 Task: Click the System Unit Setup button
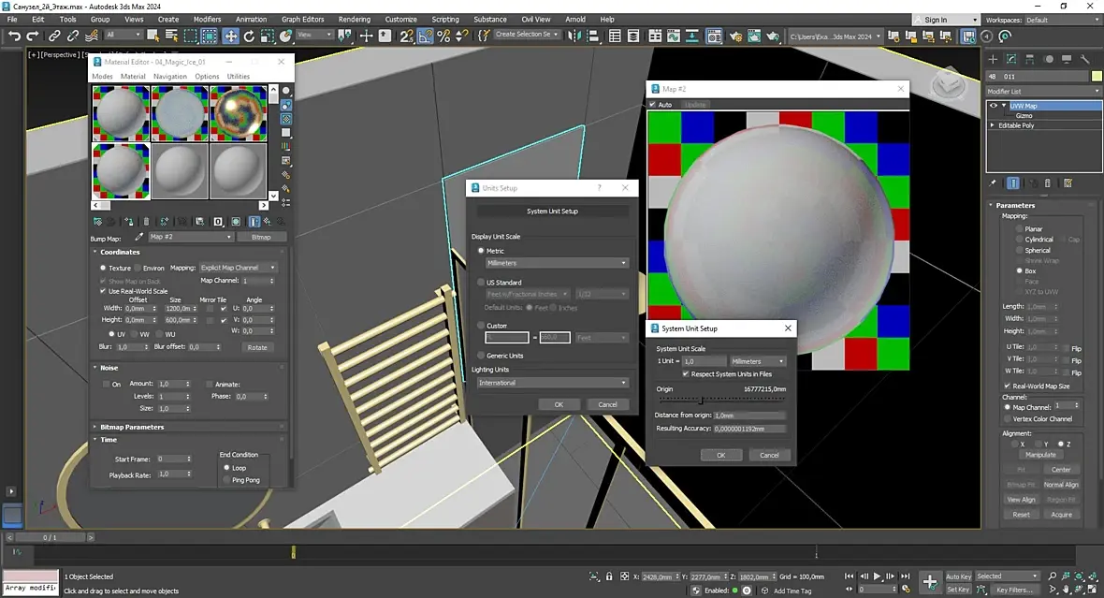pos(553,211)
